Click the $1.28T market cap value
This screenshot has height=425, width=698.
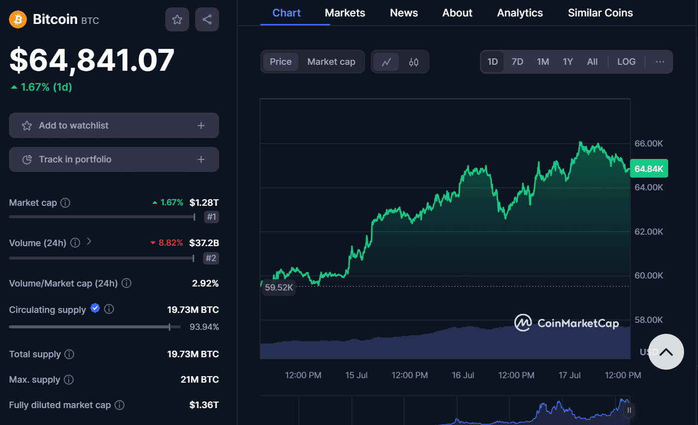tap(204, 203)
